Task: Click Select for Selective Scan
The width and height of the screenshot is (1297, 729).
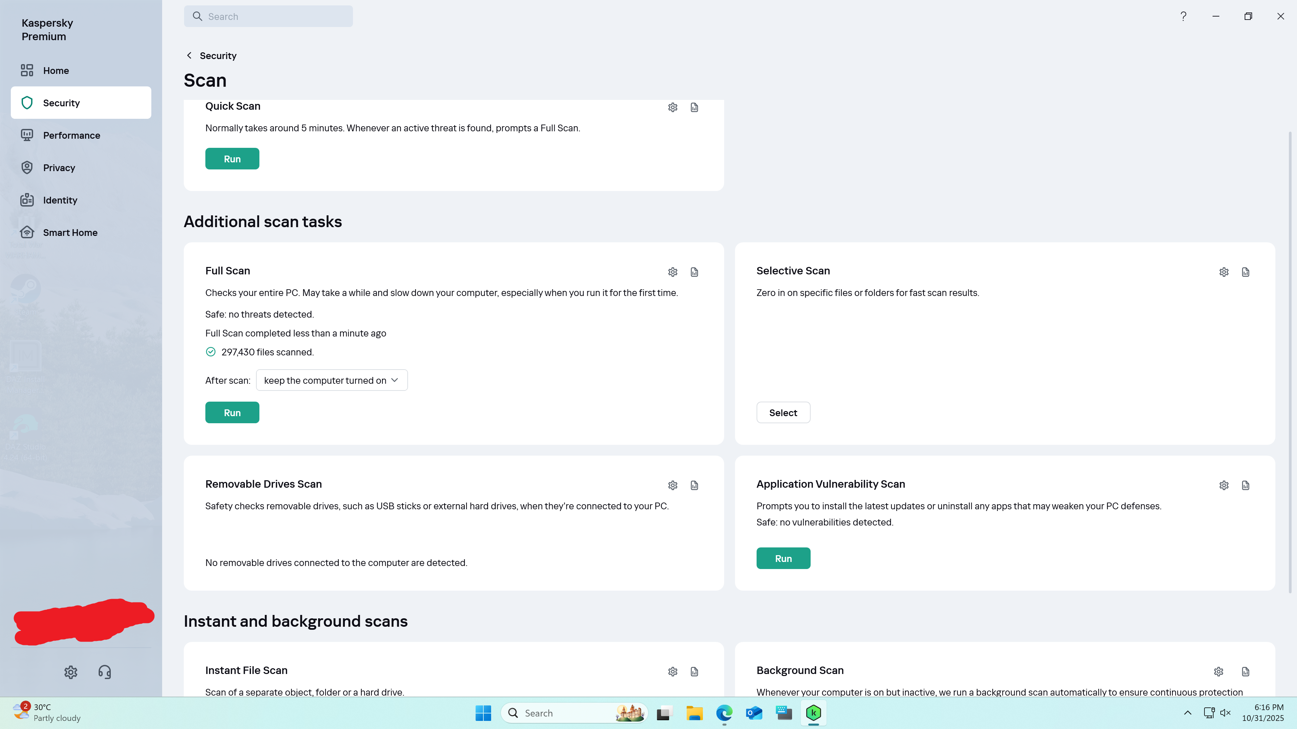Action: click(x=783, y=412)
